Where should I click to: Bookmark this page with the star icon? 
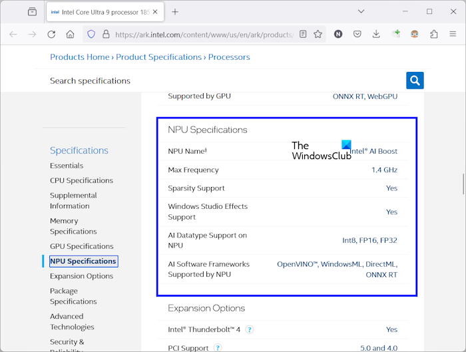(318, 34)
